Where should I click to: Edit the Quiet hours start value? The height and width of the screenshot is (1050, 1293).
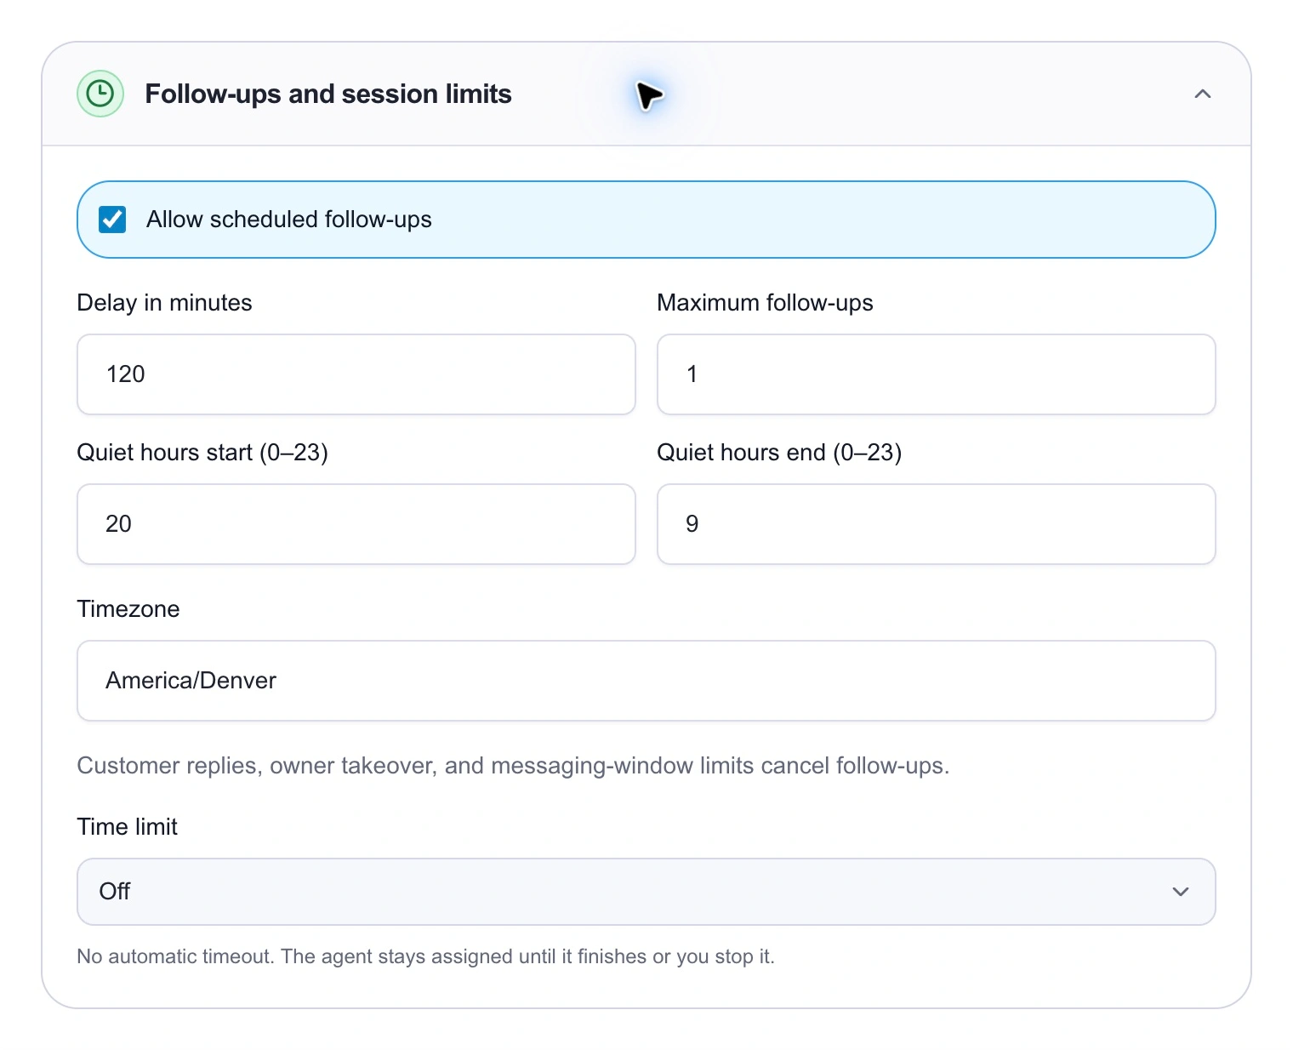(356, 524)
